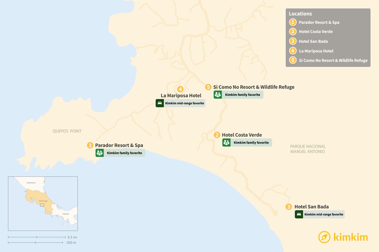
Task: Click family icon under Si Como No Resort
Action: (x=218, y=95)
